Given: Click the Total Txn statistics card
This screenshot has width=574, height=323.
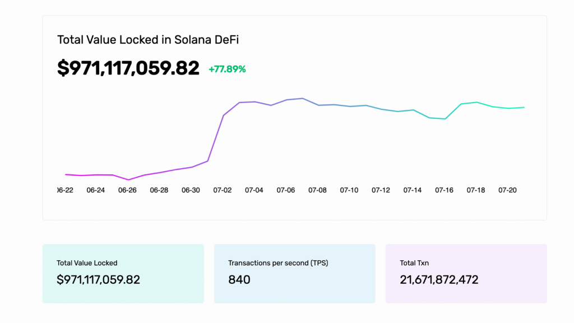Looking at the screenshot, I should click(466, 273).
